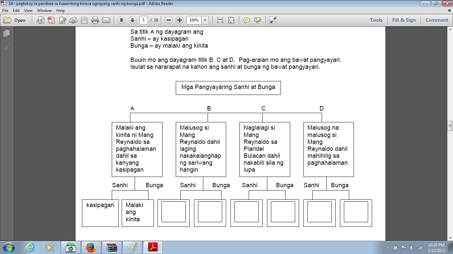Viewport: 453px width, 254px height.
Task: Open the zoom level dropdown arrow
Action: point(205,20)
